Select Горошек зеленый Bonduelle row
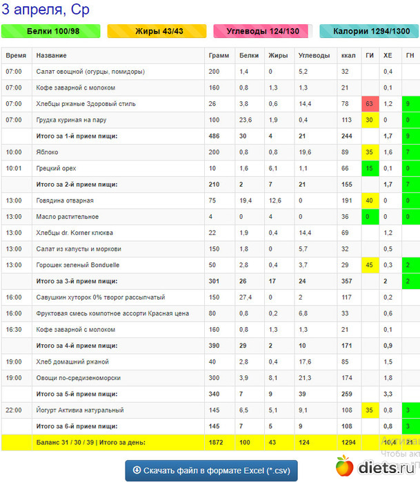Screen dimensions: 420x482 (x=74, y=264)
